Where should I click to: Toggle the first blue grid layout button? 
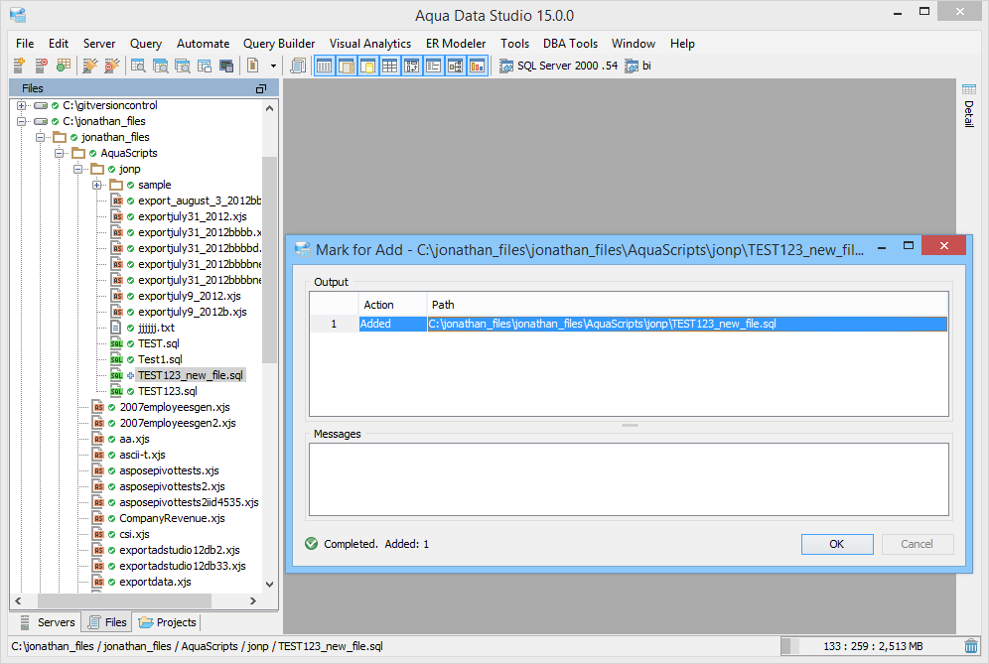(x=324, y=66)
